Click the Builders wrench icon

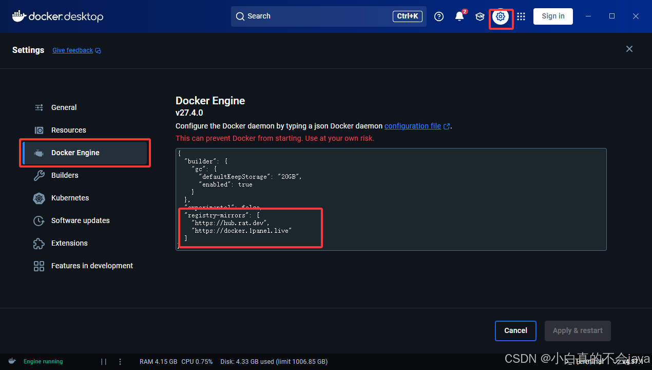click(39, 176)
